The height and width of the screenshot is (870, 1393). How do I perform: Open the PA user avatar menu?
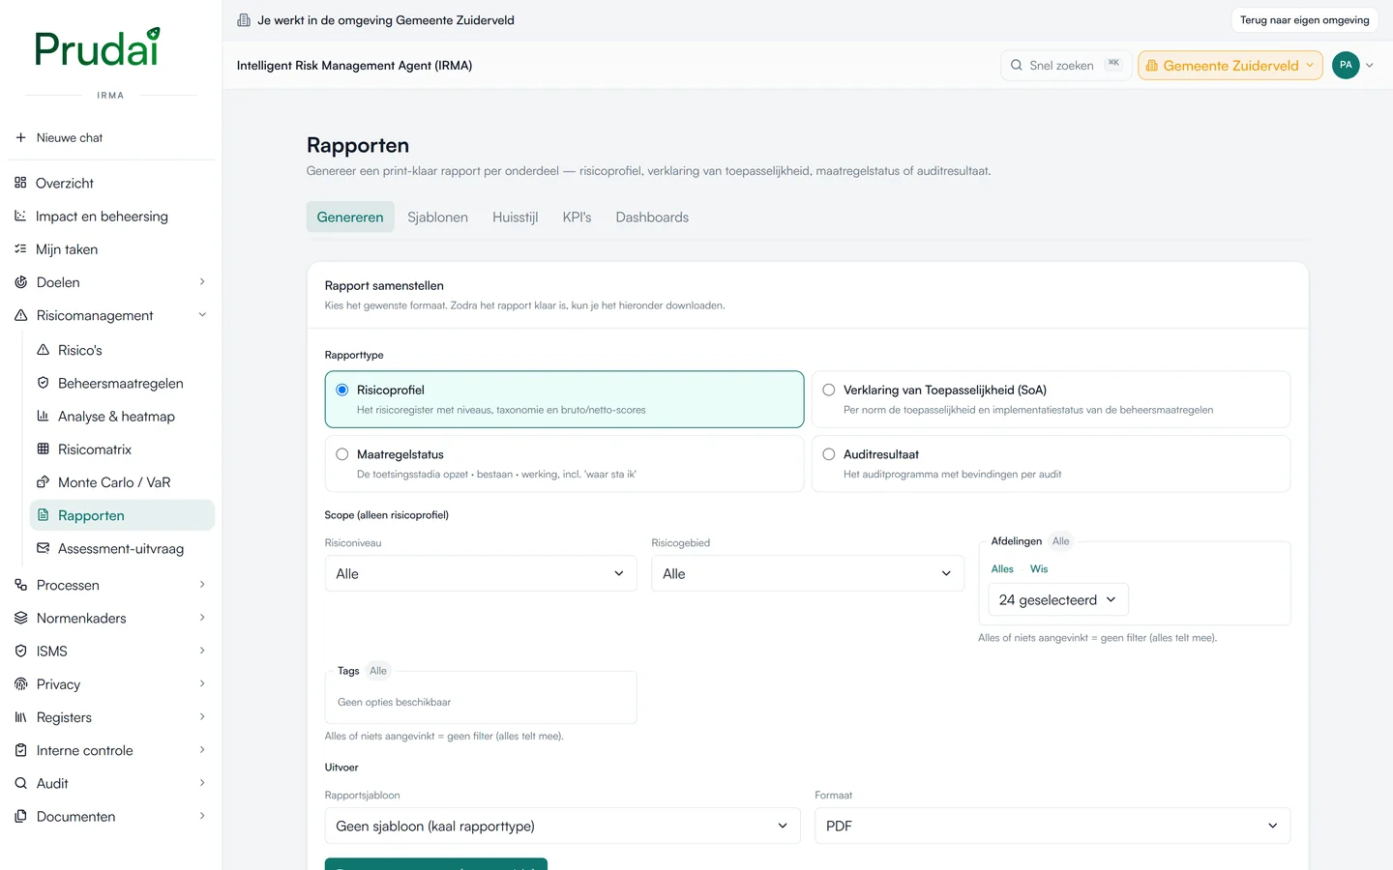point(1346,65)
